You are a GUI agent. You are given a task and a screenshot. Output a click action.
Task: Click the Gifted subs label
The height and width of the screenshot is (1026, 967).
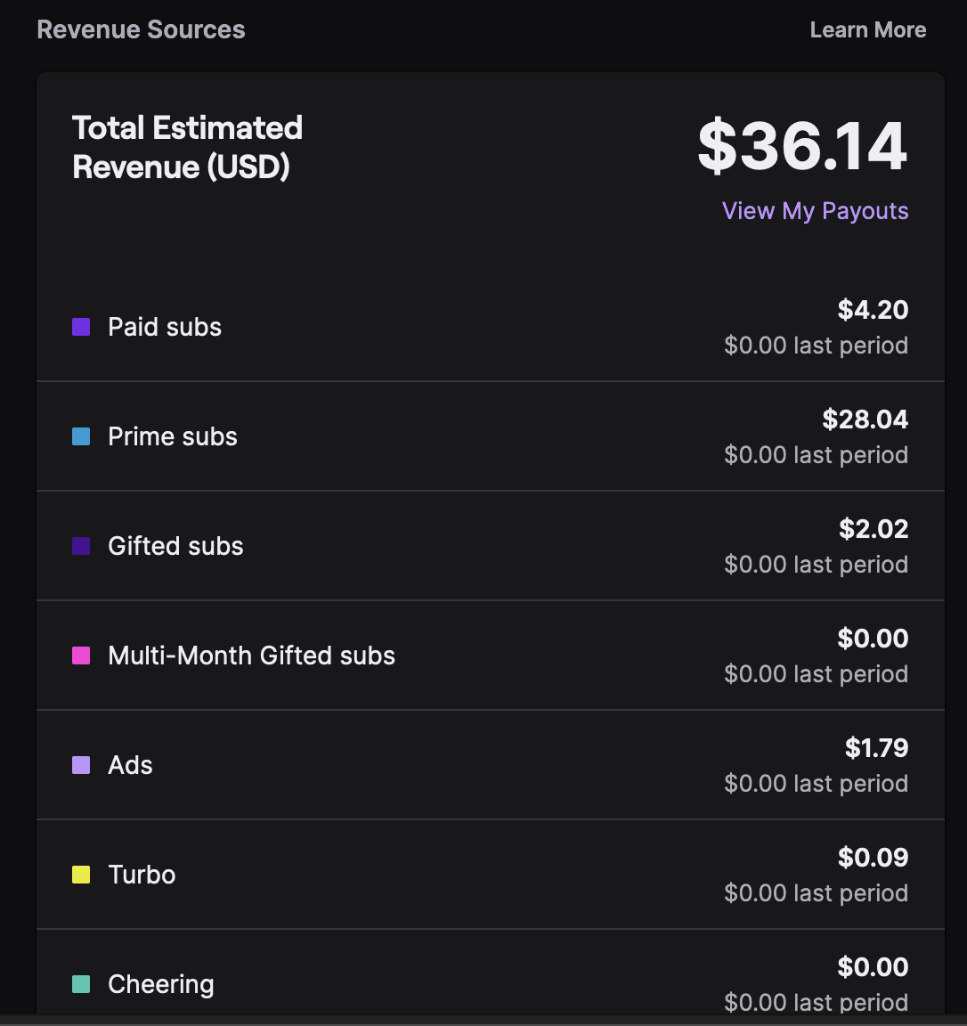tap(175, 546)
